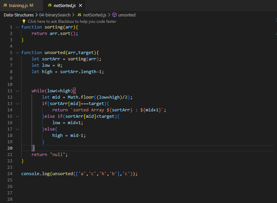277x203 pixels.
Task: Click 'console.log' on line 24
Action: click(35, 174)
